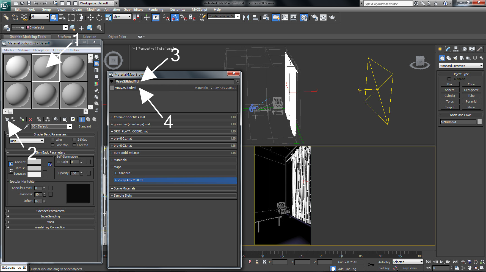486x272 pixels.
Task: Select Cameras category in Create panel
Action: tap(462, 58)
